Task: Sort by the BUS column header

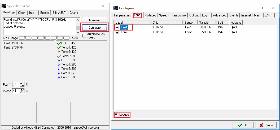Action: [x=222, y=23]
